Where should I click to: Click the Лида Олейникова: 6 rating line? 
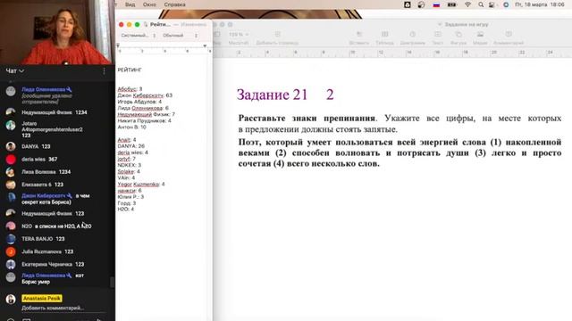click(x=143, y=108)
